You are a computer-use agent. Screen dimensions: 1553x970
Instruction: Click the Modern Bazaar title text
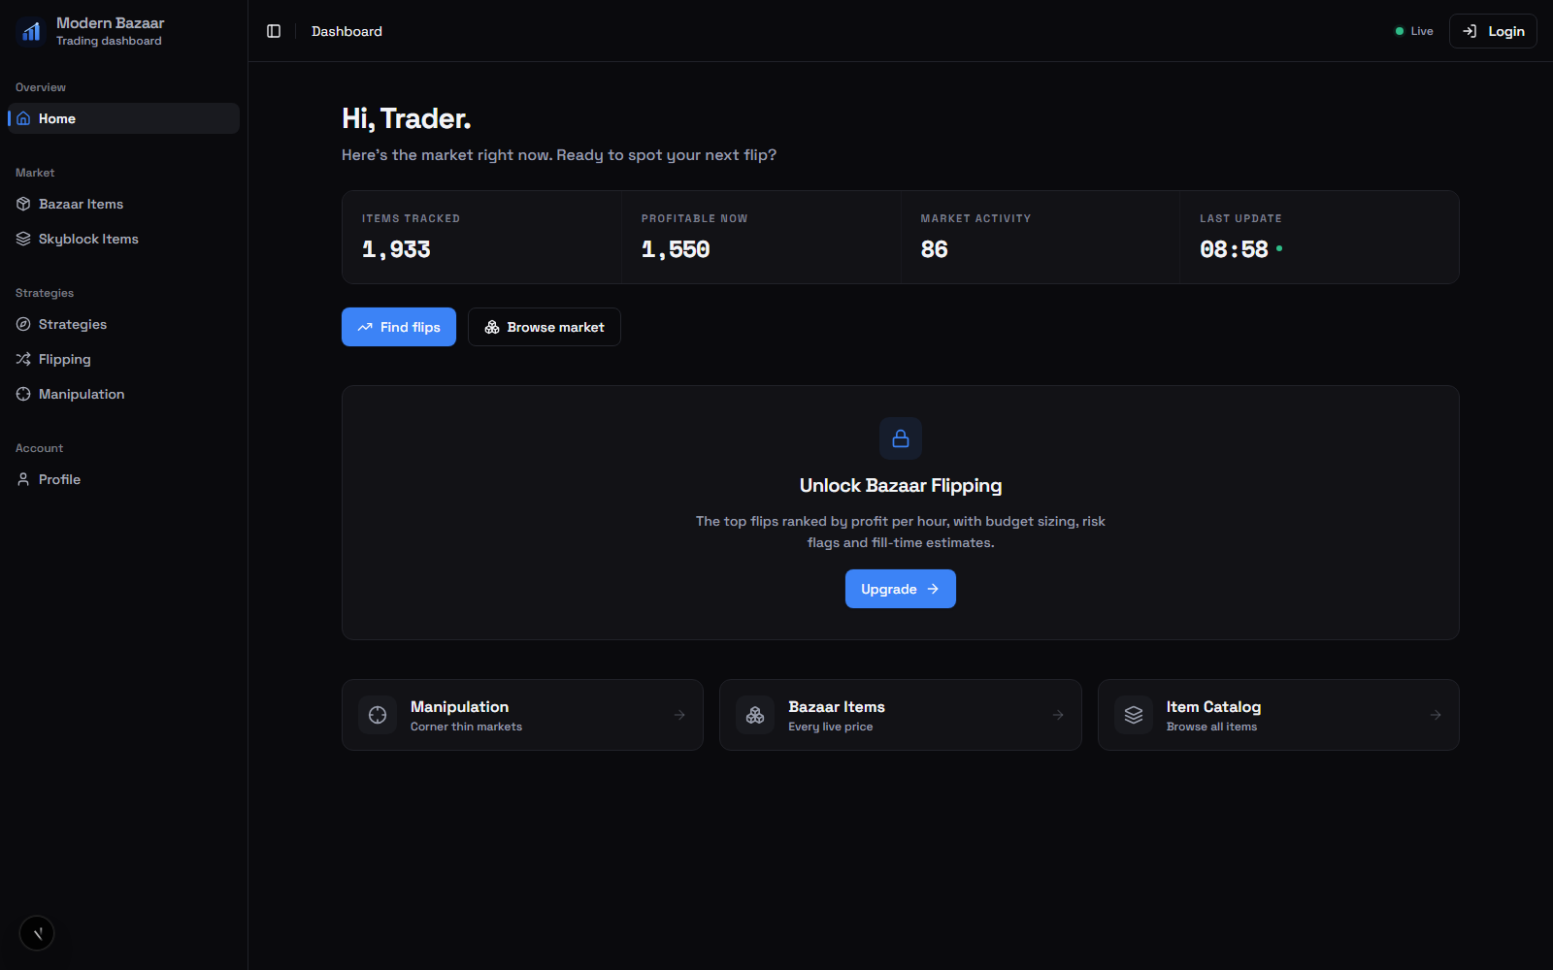click(x=111, y=23)
